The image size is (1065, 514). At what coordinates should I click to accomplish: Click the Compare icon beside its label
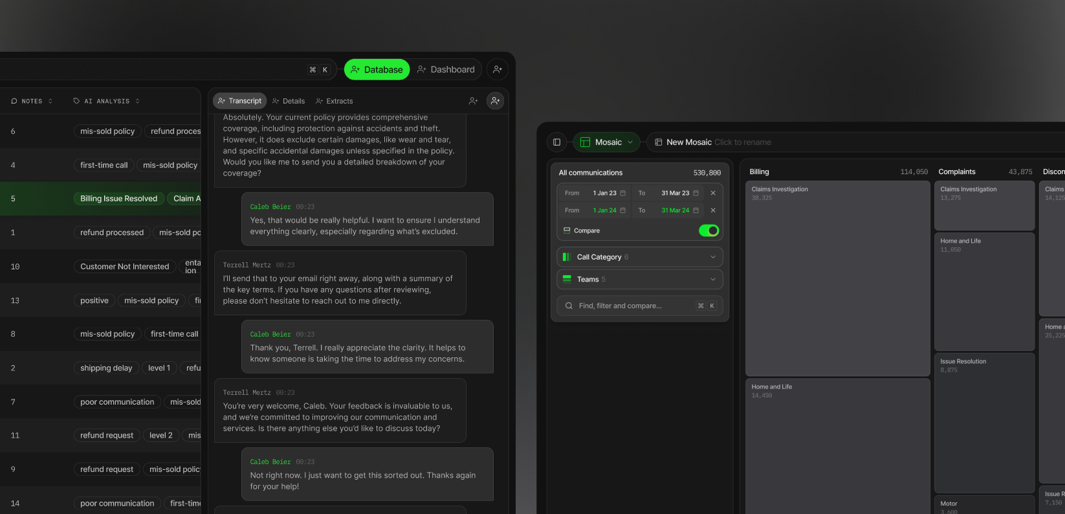[x=567, y=230]
